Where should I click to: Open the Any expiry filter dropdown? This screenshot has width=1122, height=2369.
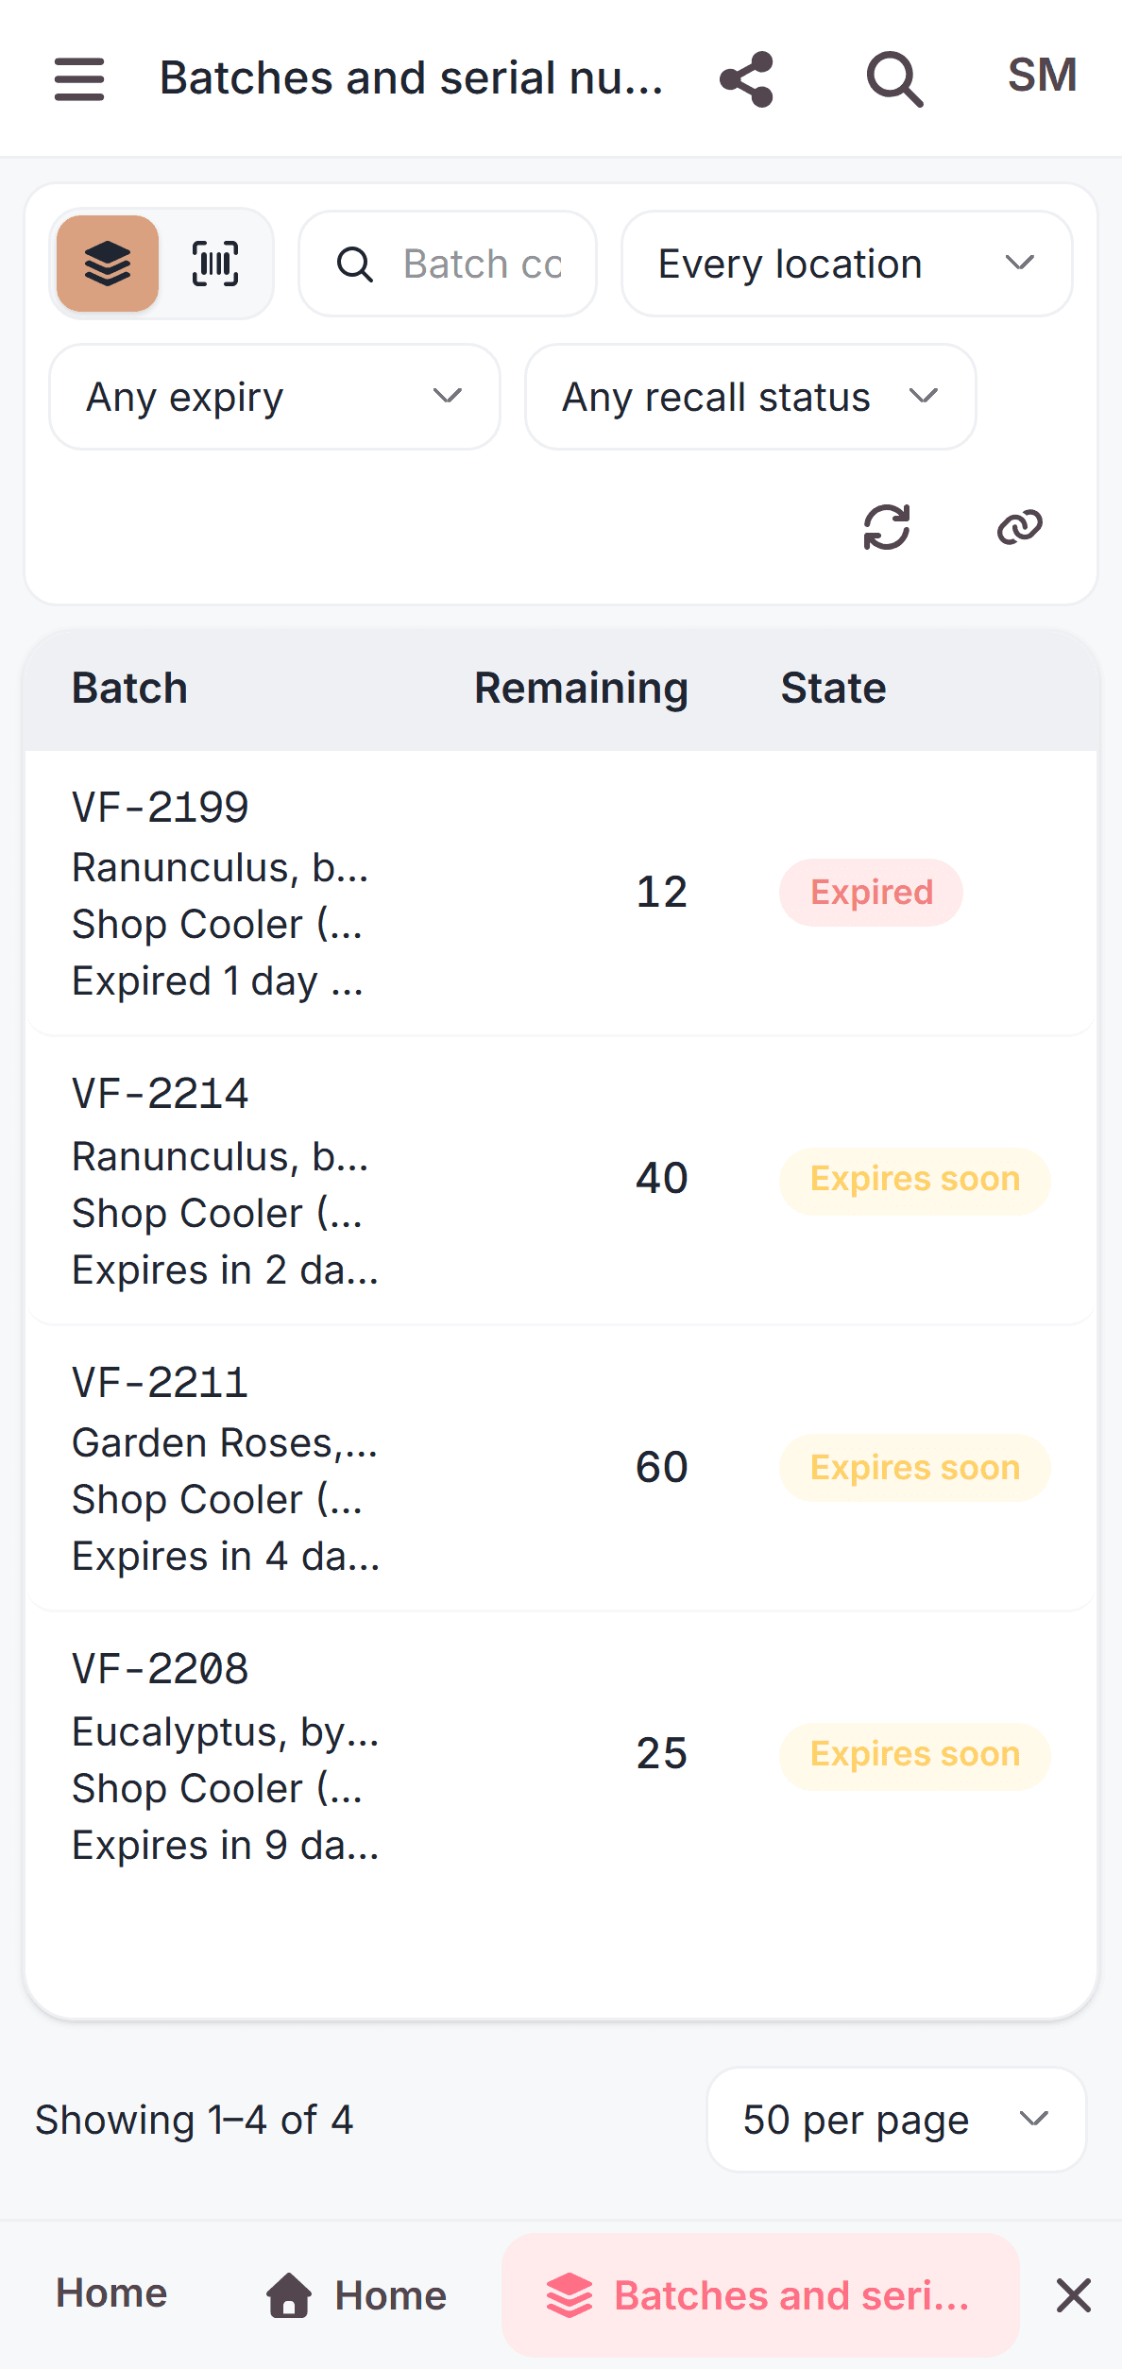click(275, 397)
